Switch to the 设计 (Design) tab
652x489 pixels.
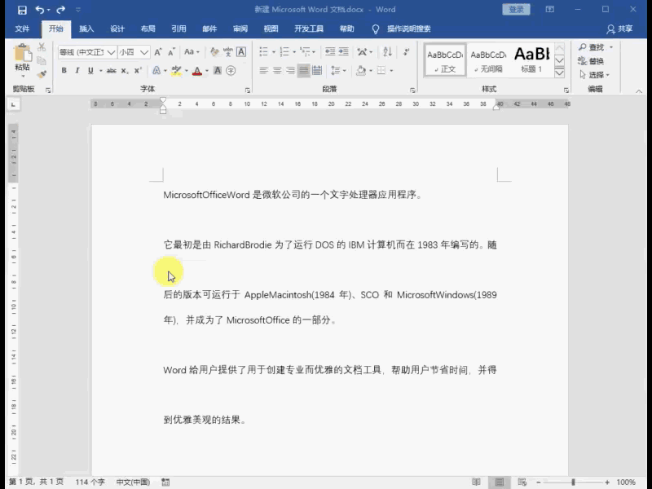pos(117,29)
